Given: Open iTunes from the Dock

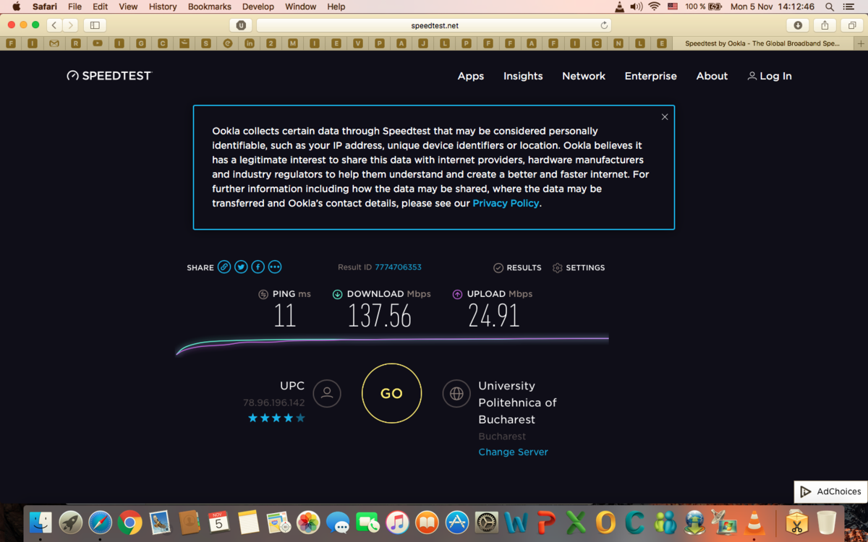Looking at the screenshot, I should pos(397,522).
